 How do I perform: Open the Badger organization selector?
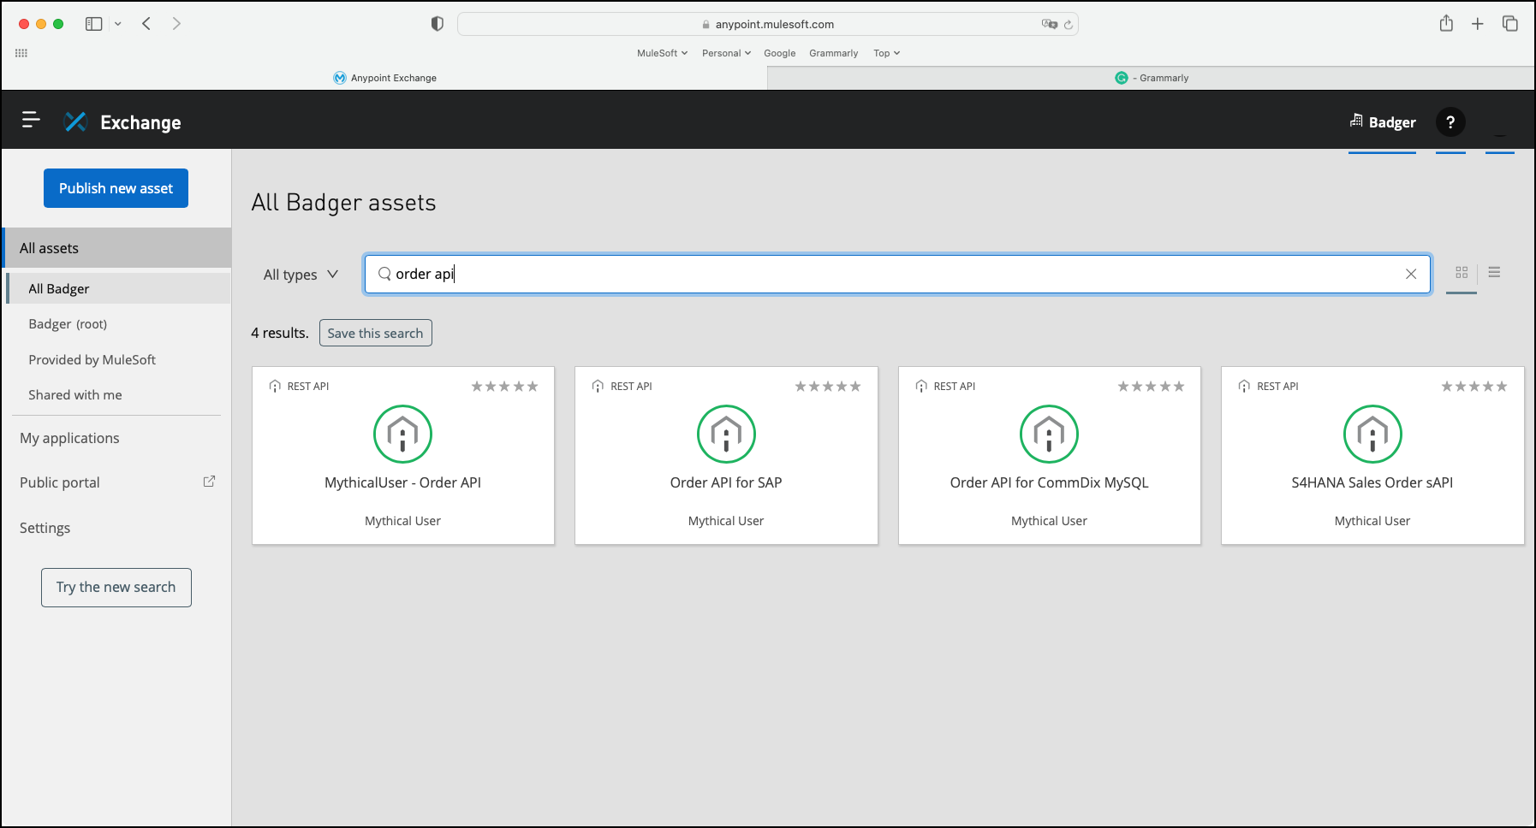(x=1383, y=122)
